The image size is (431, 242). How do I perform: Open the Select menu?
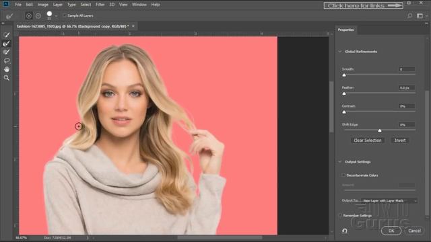[86, 5]
